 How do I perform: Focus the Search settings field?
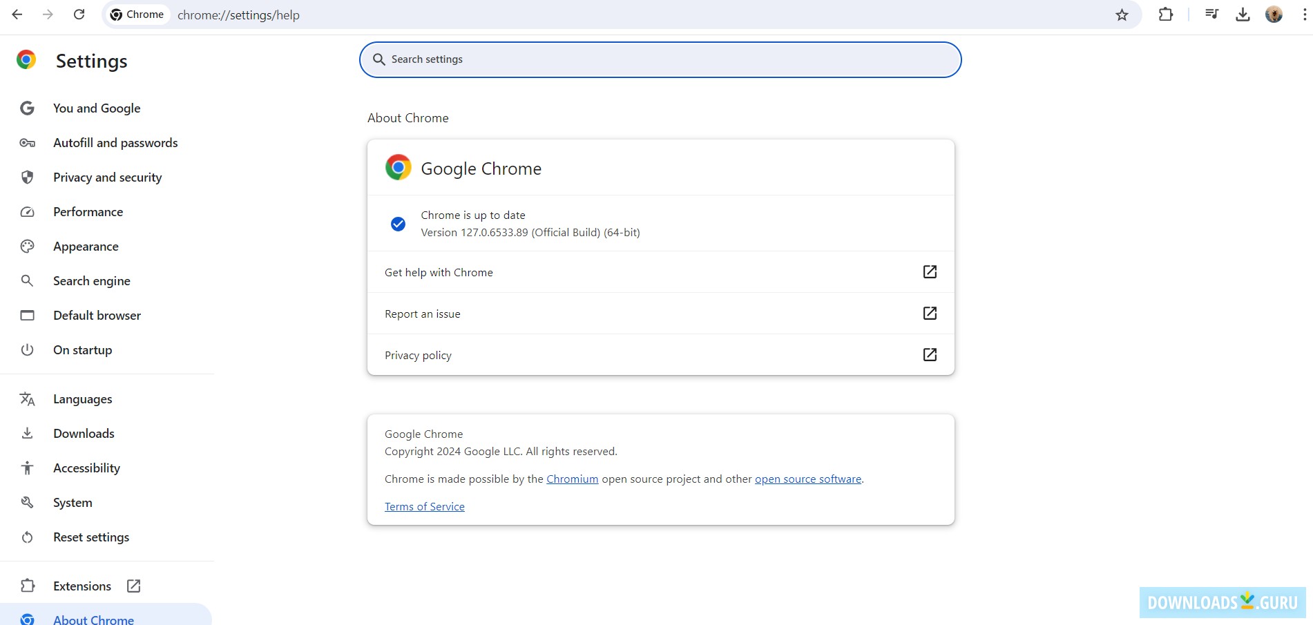(x=660, y=59)
